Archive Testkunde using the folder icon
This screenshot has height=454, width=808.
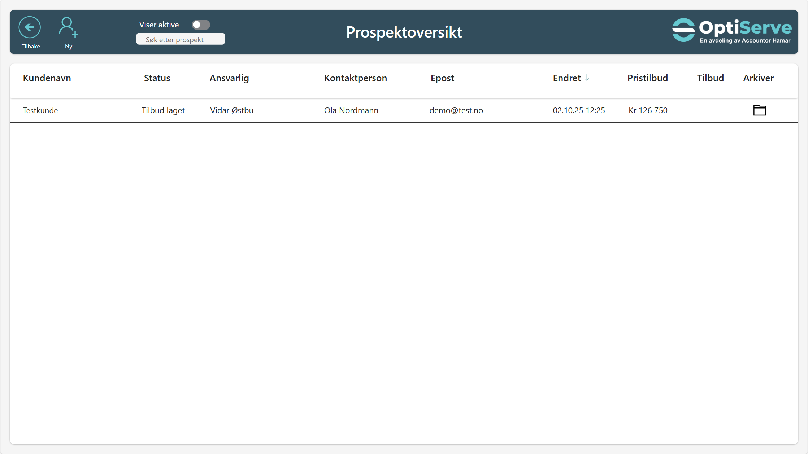point(759,110)
